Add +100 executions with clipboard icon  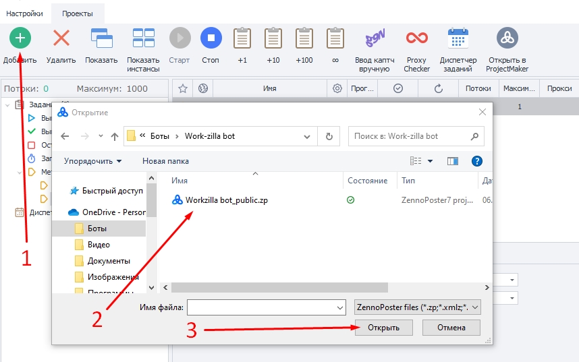coord(304,38)
